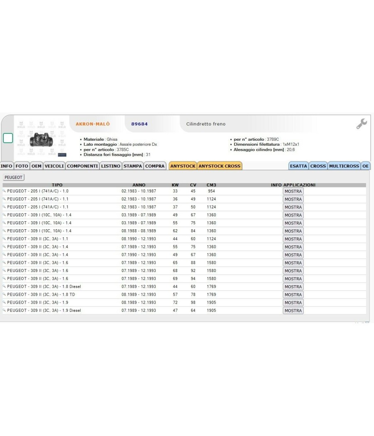
Task: Click MOSTRA for 309 II 1.8 TD
Action: pos(293,294)
